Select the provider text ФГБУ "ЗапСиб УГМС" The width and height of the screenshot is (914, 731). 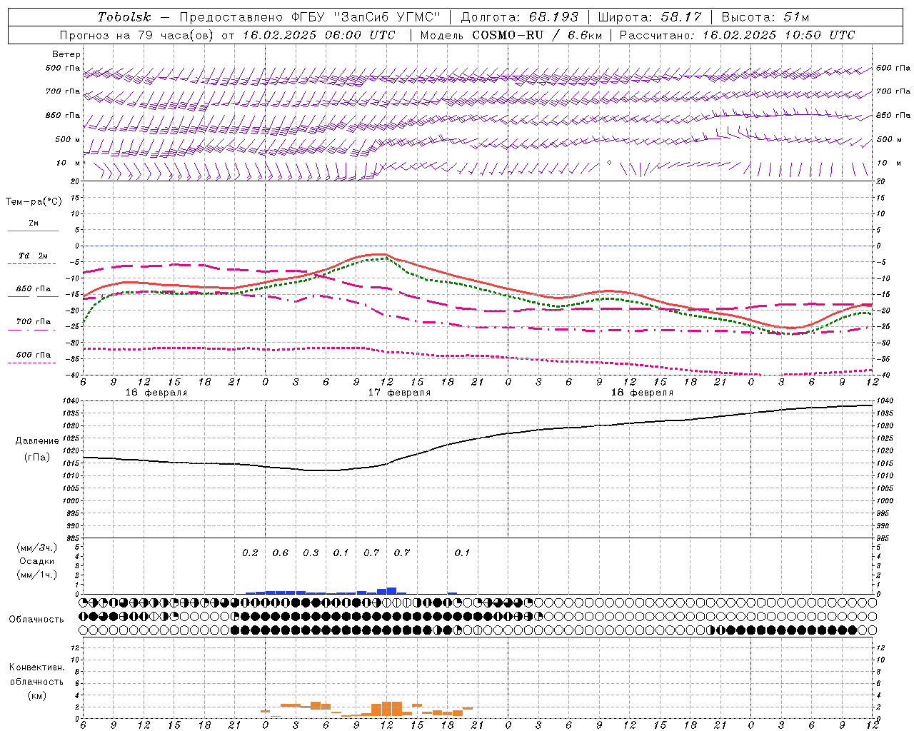(366, 17)
